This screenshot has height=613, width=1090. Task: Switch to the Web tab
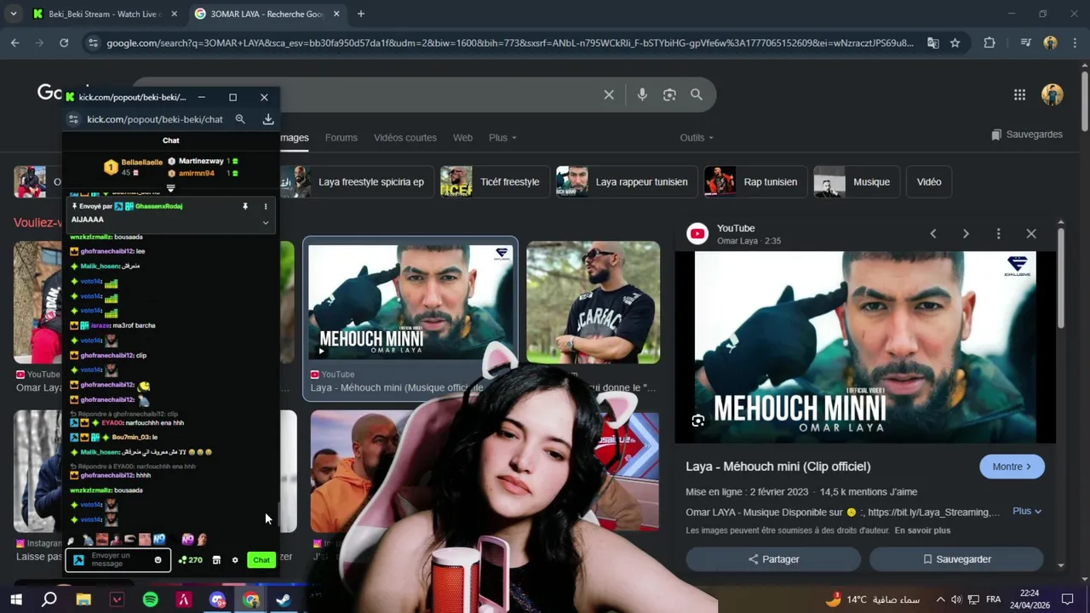[x=462, y=138]
